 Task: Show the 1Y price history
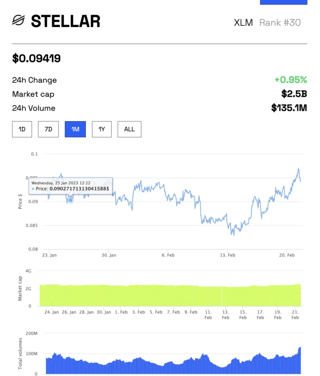[x=102, y=129]
